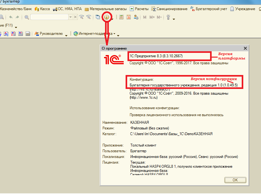This screenshot has width=261, height=194.
Task: Click the Локальный HASP4 ORGL8 license line
Action: pos(181,166)
